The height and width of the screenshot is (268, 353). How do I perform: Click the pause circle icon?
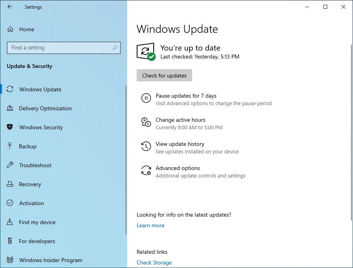tap(146, 98)
